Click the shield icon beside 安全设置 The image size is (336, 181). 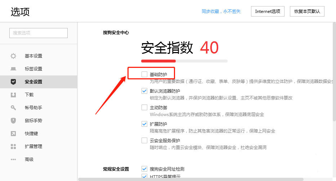coord(13,82)
